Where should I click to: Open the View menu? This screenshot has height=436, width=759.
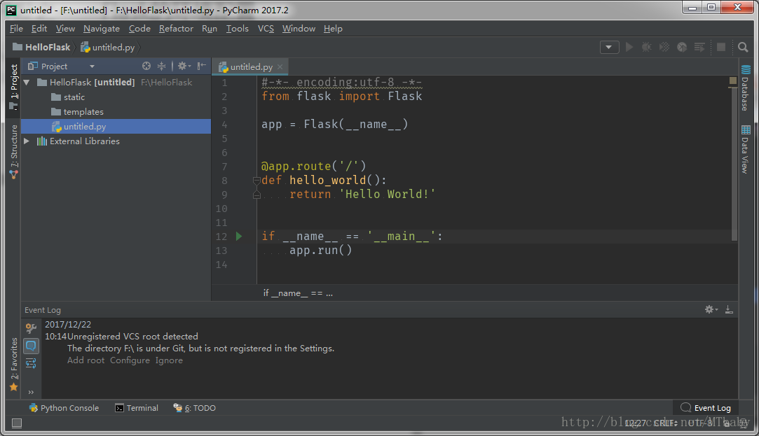click(x=65, y=29)
